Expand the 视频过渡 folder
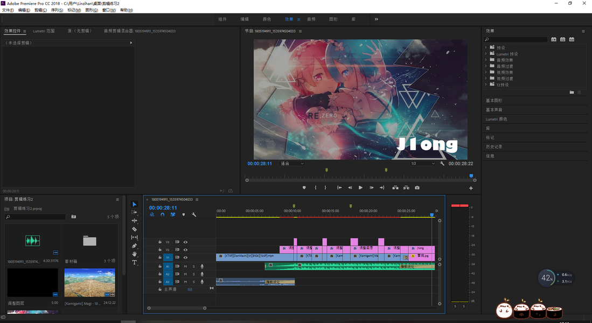The width and height of the screenshot is (592, 323). click(x=486, y=78)
